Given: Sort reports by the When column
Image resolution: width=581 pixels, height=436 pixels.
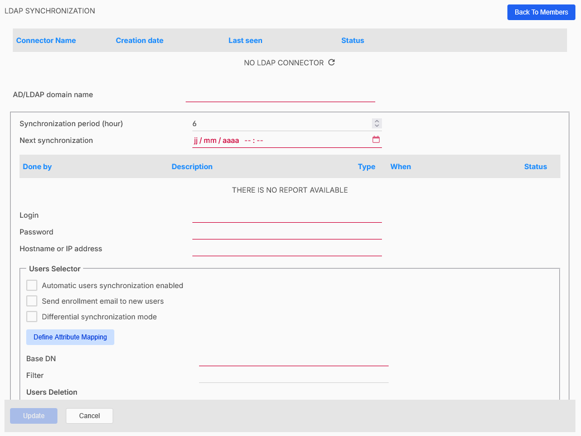Looking at the screenshot, I should [400, 166].
